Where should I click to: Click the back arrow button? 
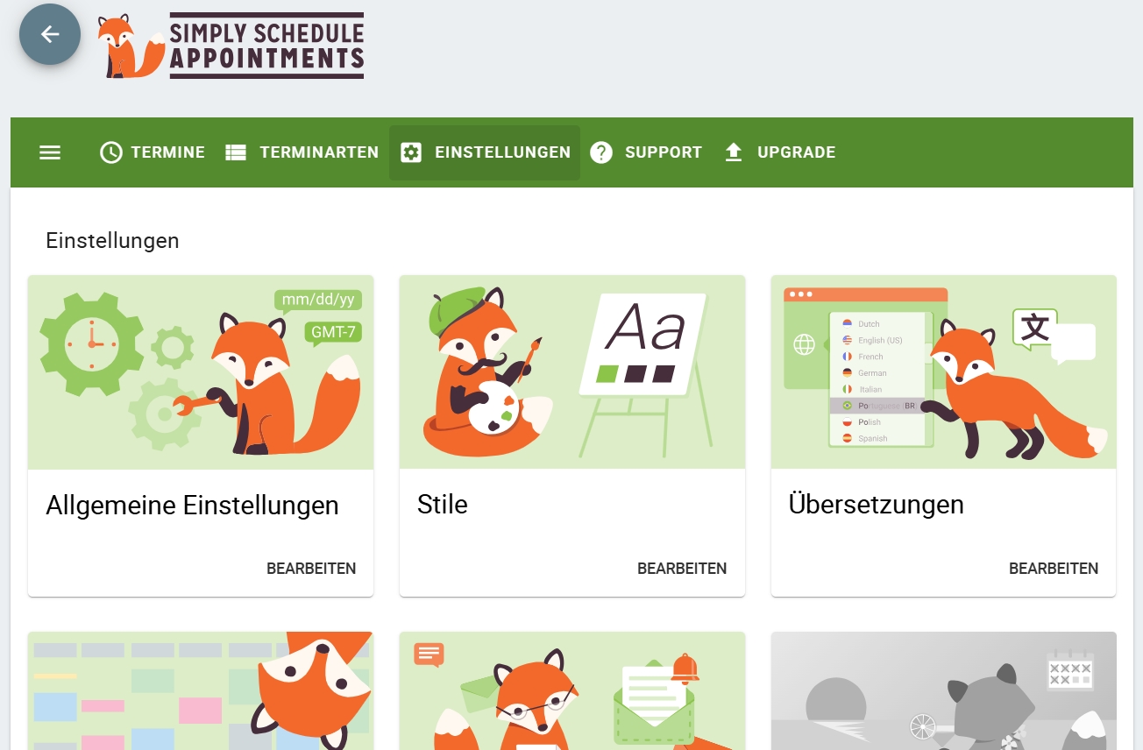(50, 34)
